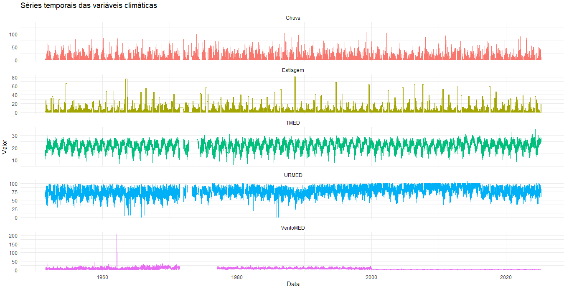This screenshot has width=564, height=287.
Task: Select the Estiagem panel label
Action: [x=293, y=70]
